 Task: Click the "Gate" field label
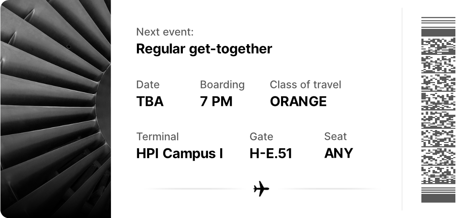261,136
